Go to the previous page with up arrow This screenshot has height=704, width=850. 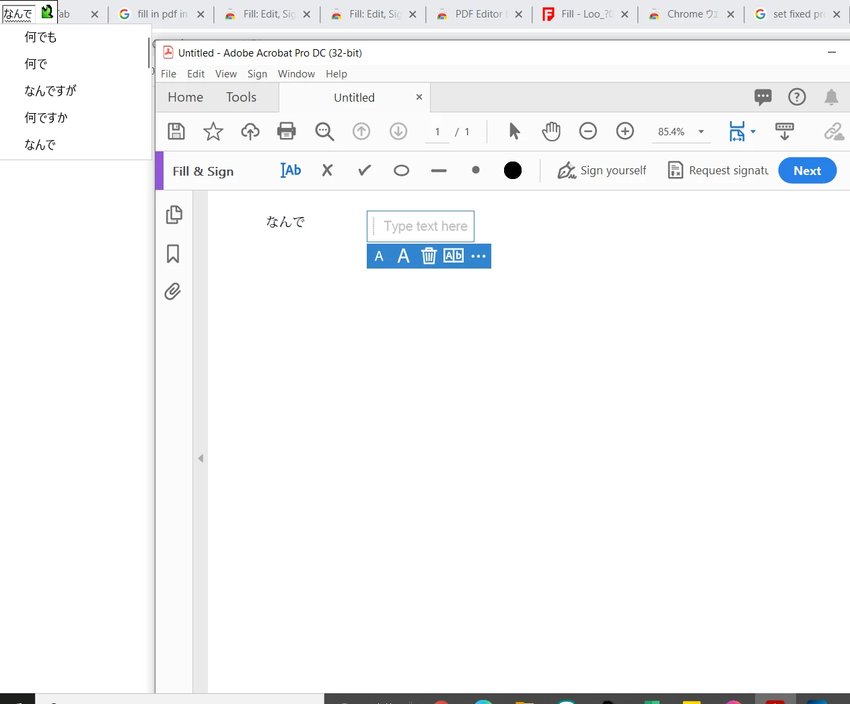361,131
